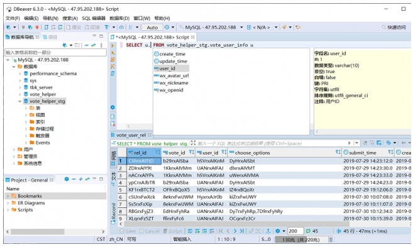This screenshot has width=418, height=247.
Task: Click sort icon on user_id column header
Action: (x=224, y=152)
